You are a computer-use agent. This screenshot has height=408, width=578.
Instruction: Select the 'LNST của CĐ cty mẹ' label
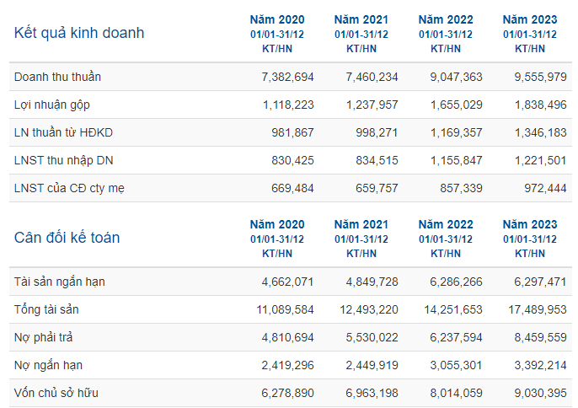[x=69, y=188]
